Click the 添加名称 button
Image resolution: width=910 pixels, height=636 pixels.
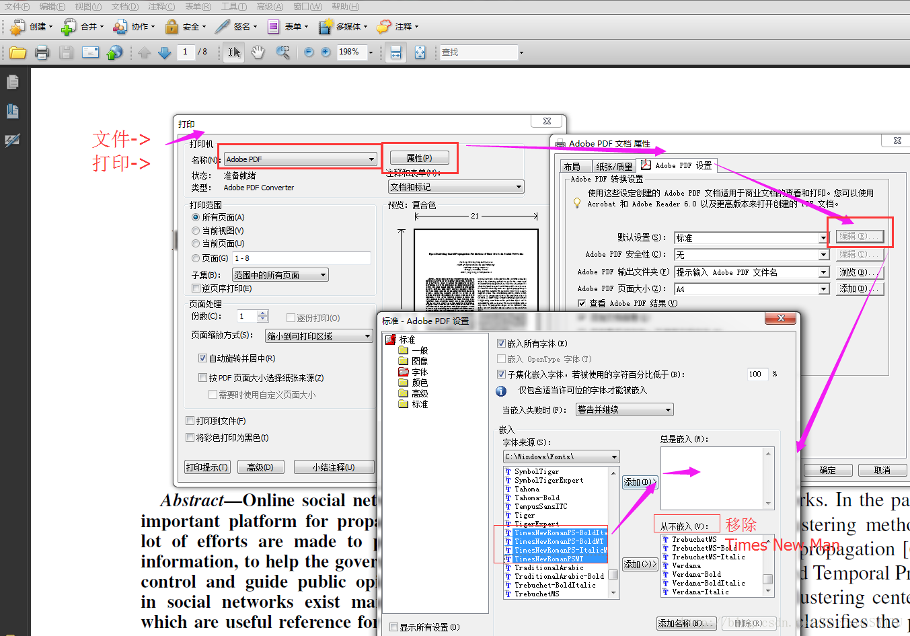coord(686,624)
